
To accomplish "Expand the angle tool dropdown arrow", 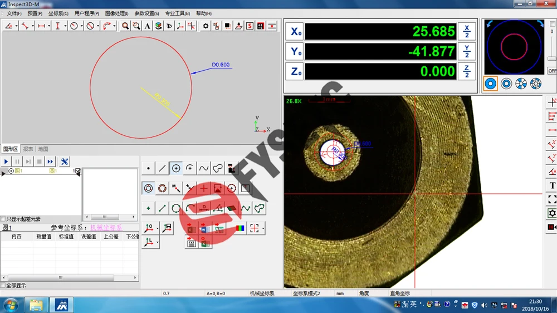I will click(17, 26).
